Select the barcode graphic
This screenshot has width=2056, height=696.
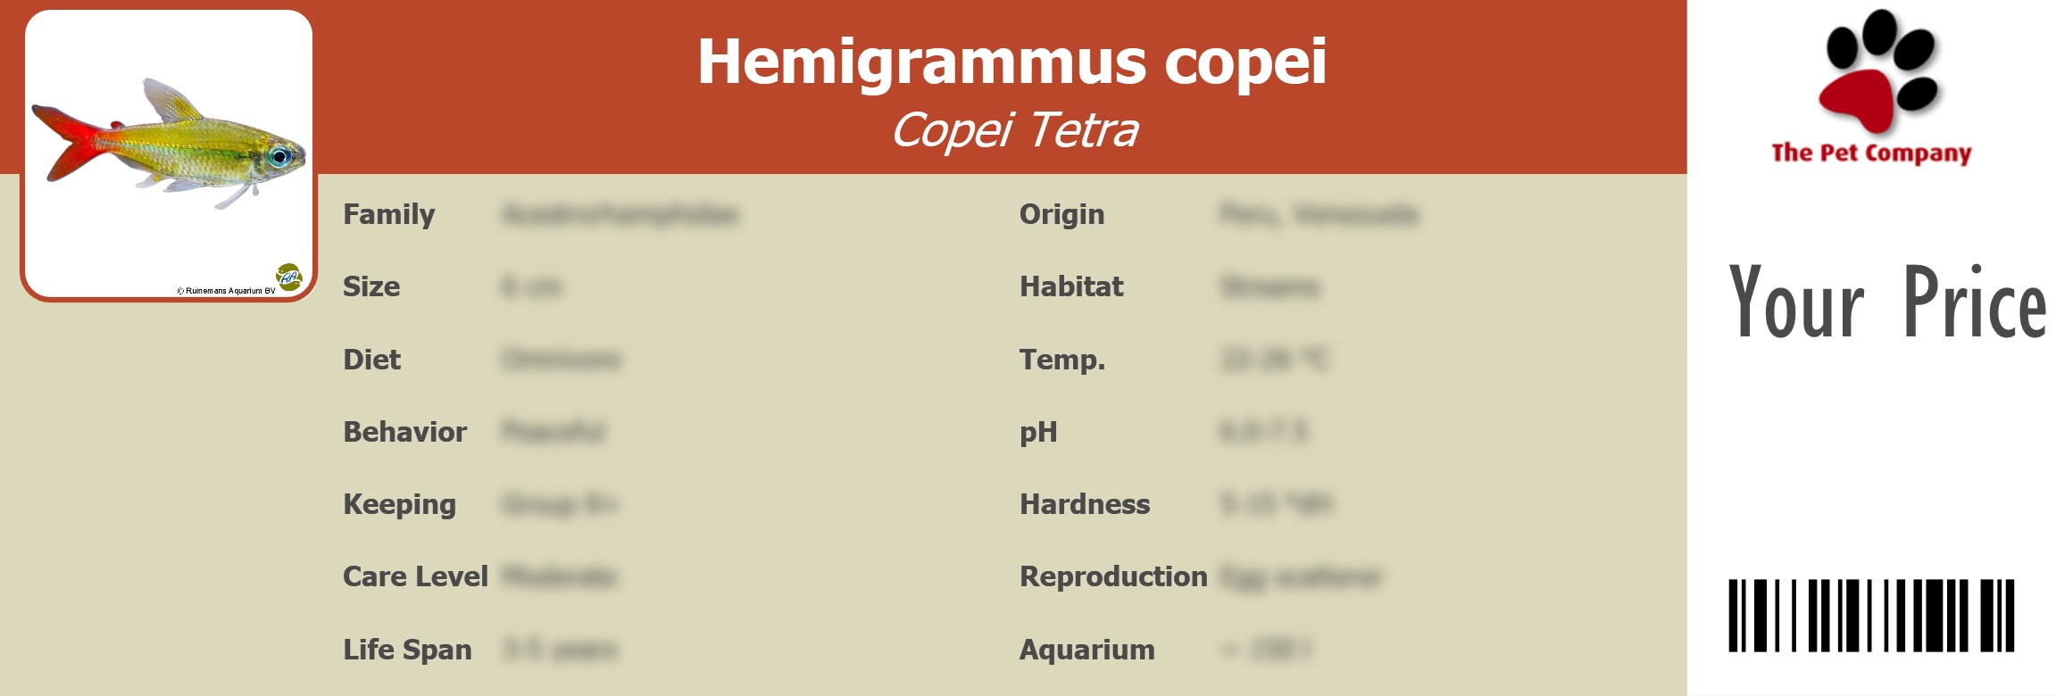1871,615
